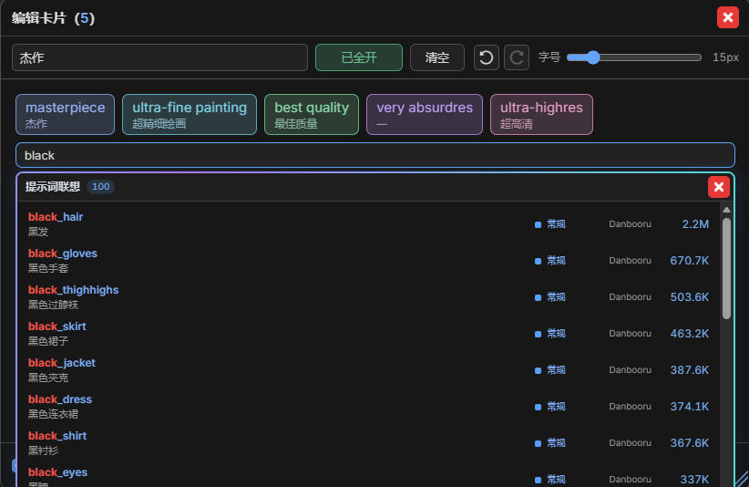Click the 463.2K count value
This screenshot has height=487, width=749.
(x=689, y=333)
